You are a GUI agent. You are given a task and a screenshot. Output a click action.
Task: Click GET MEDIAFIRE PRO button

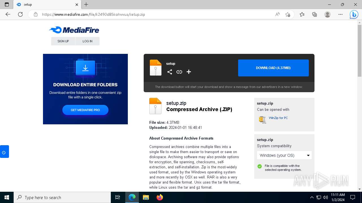point(85,110)
